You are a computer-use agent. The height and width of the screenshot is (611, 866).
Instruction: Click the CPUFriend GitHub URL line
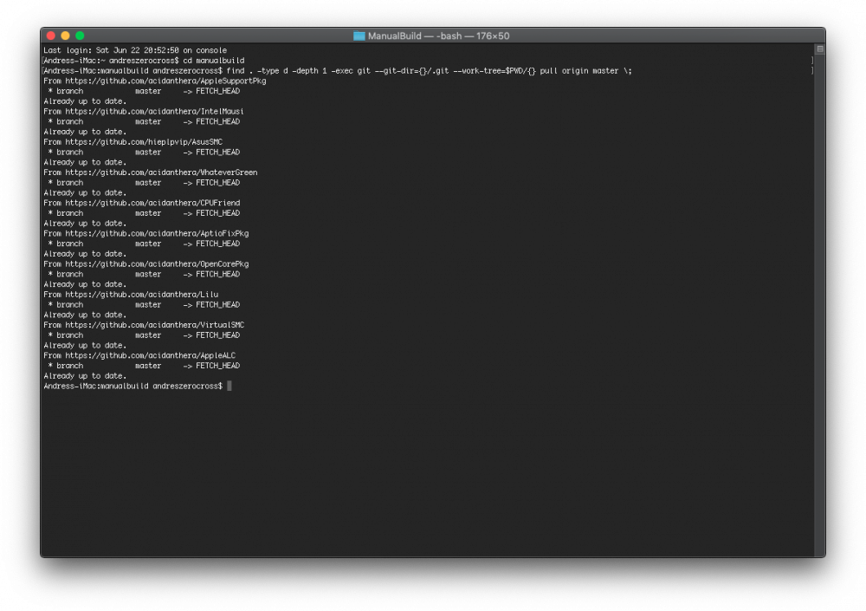coord(142,203)
